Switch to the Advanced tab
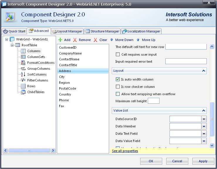 pos(39,31)
